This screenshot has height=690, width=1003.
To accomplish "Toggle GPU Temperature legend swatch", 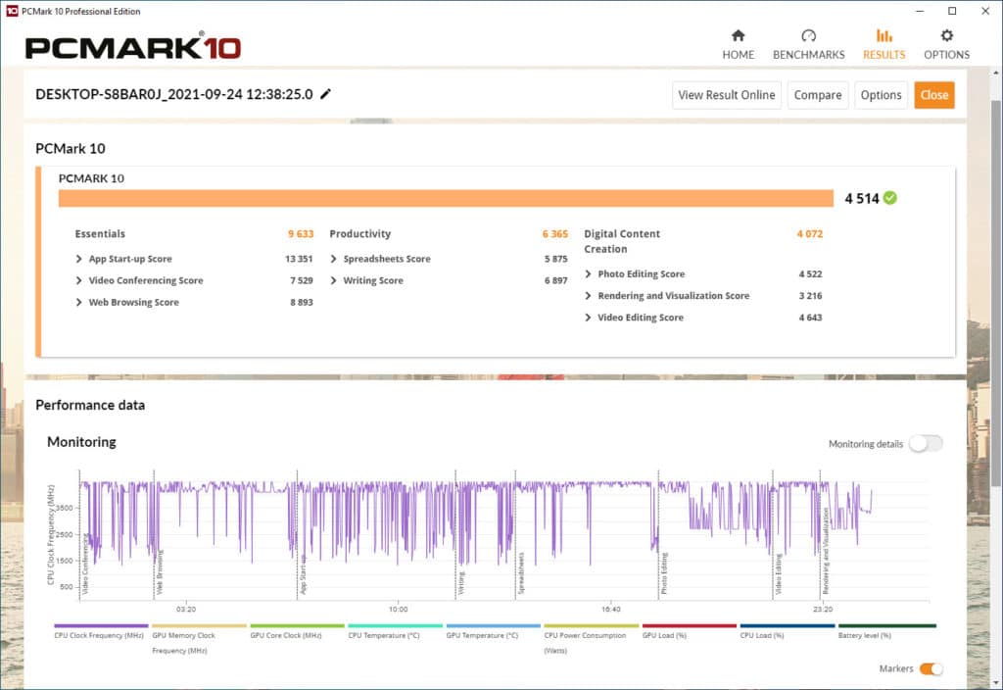I will point(494,625).
